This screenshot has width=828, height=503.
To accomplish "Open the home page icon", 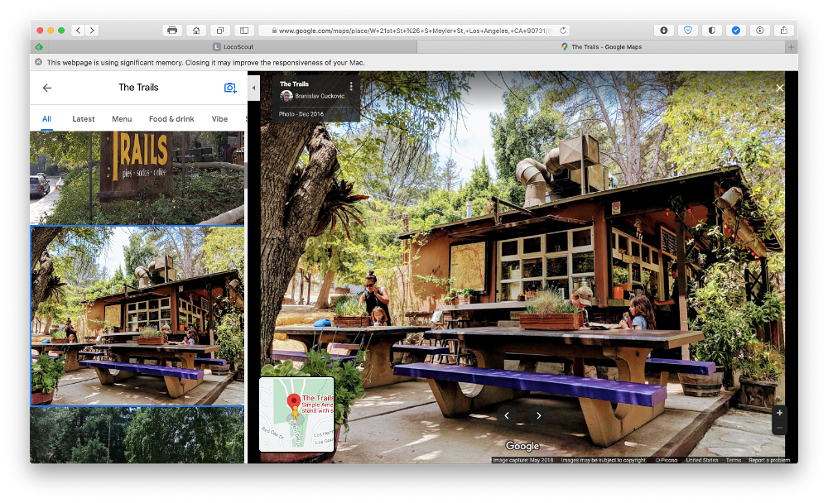I will pos(196,31).
